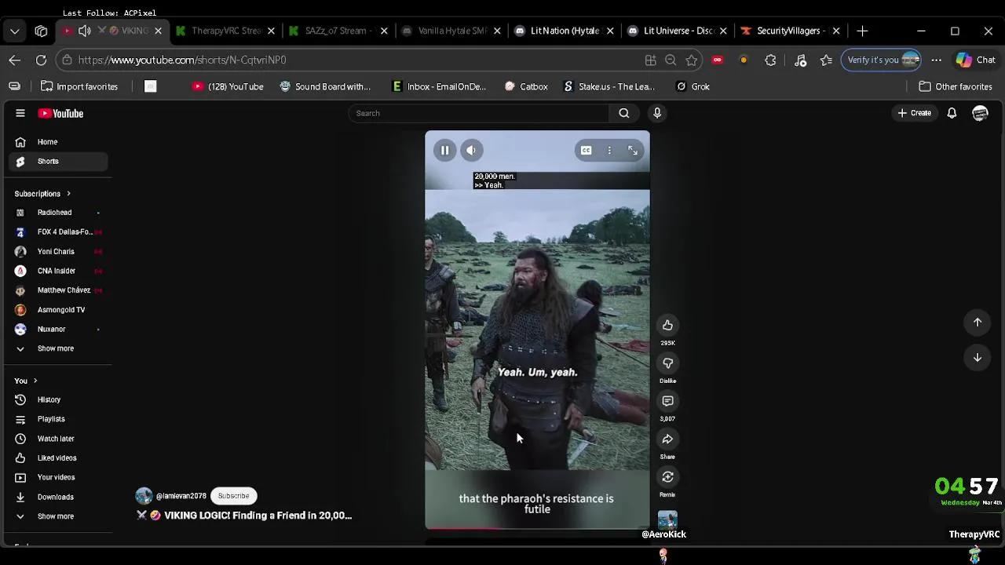
Task: Open Edge settings and more menu
Action: click(936, 60)
